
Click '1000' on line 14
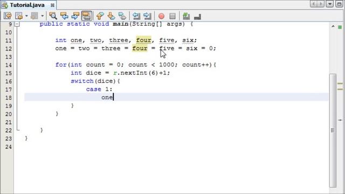pyautogui.click(x=167, y=65)
